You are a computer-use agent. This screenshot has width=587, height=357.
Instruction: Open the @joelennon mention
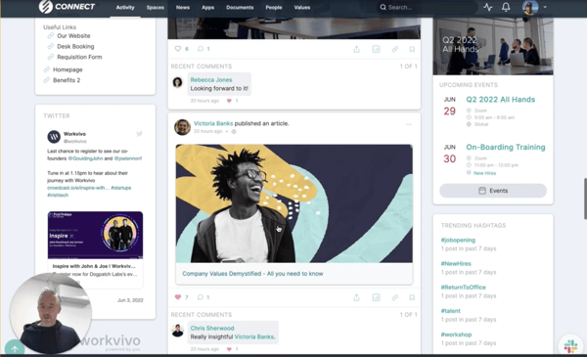[x=127, y=158]
